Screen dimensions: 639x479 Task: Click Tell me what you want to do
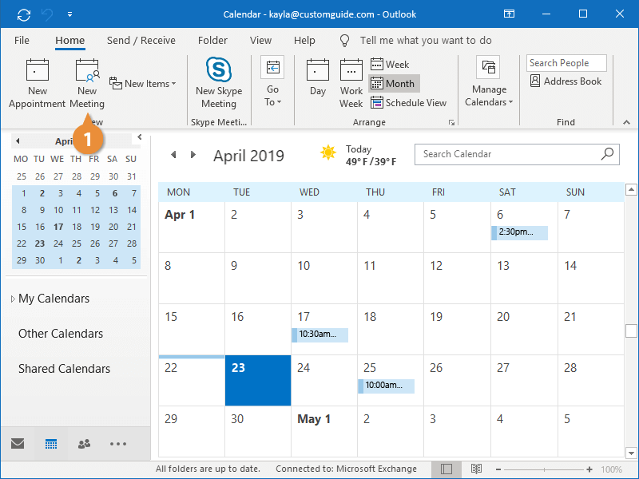point(426,41)
